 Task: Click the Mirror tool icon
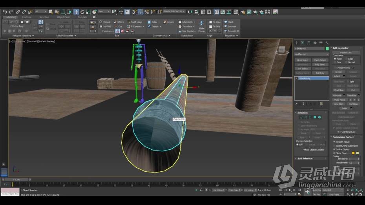(x=190, y=12)
